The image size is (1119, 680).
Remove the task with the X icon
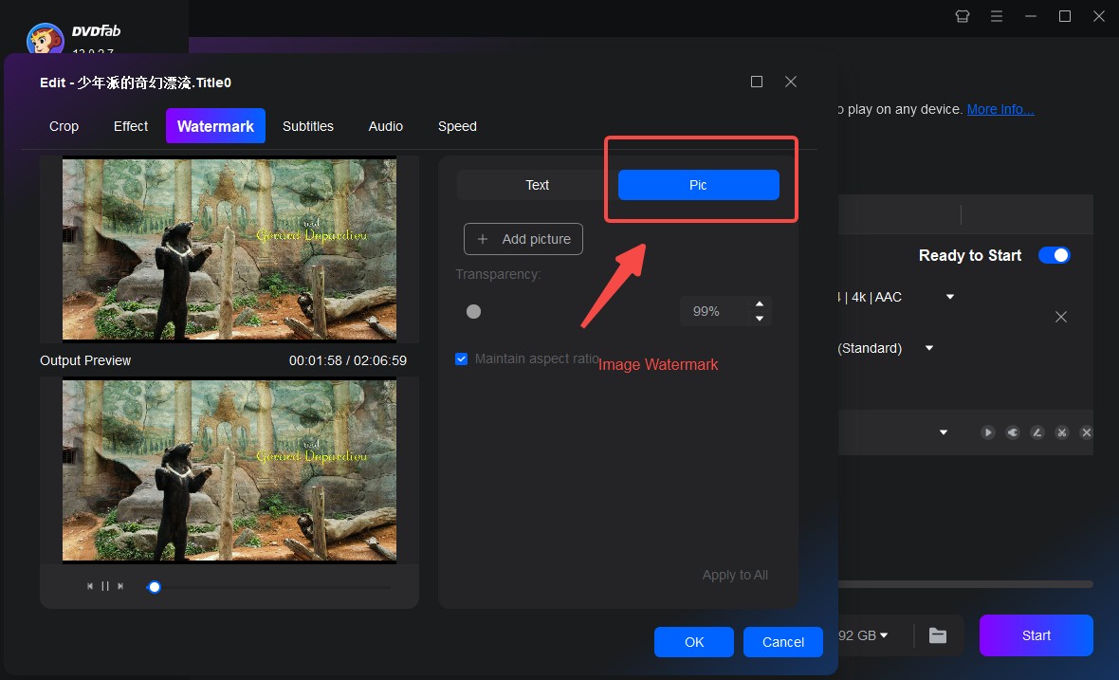click(x=1061, y=317)
